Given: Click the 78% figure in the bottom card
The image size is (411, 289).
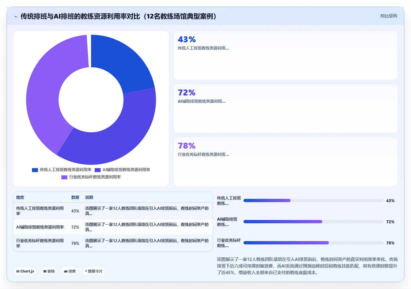Looking at the screenshot, I should pyautogui.click(x=187, y=146).
